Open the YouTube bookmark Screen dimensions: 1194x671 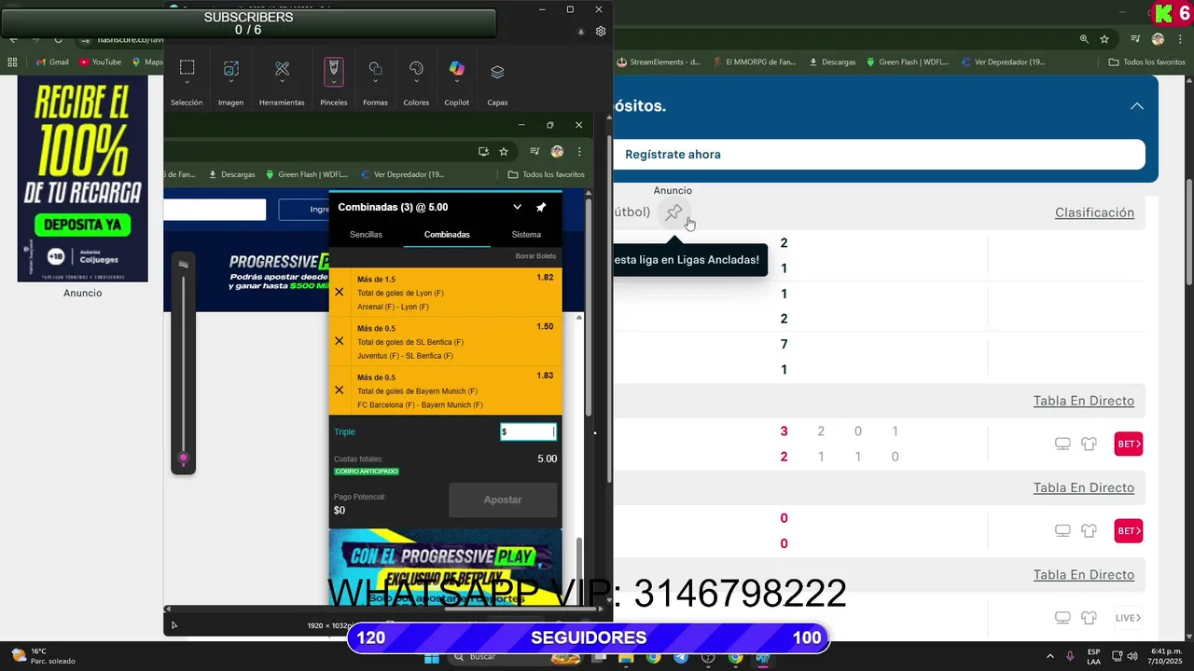coord(100,62)
